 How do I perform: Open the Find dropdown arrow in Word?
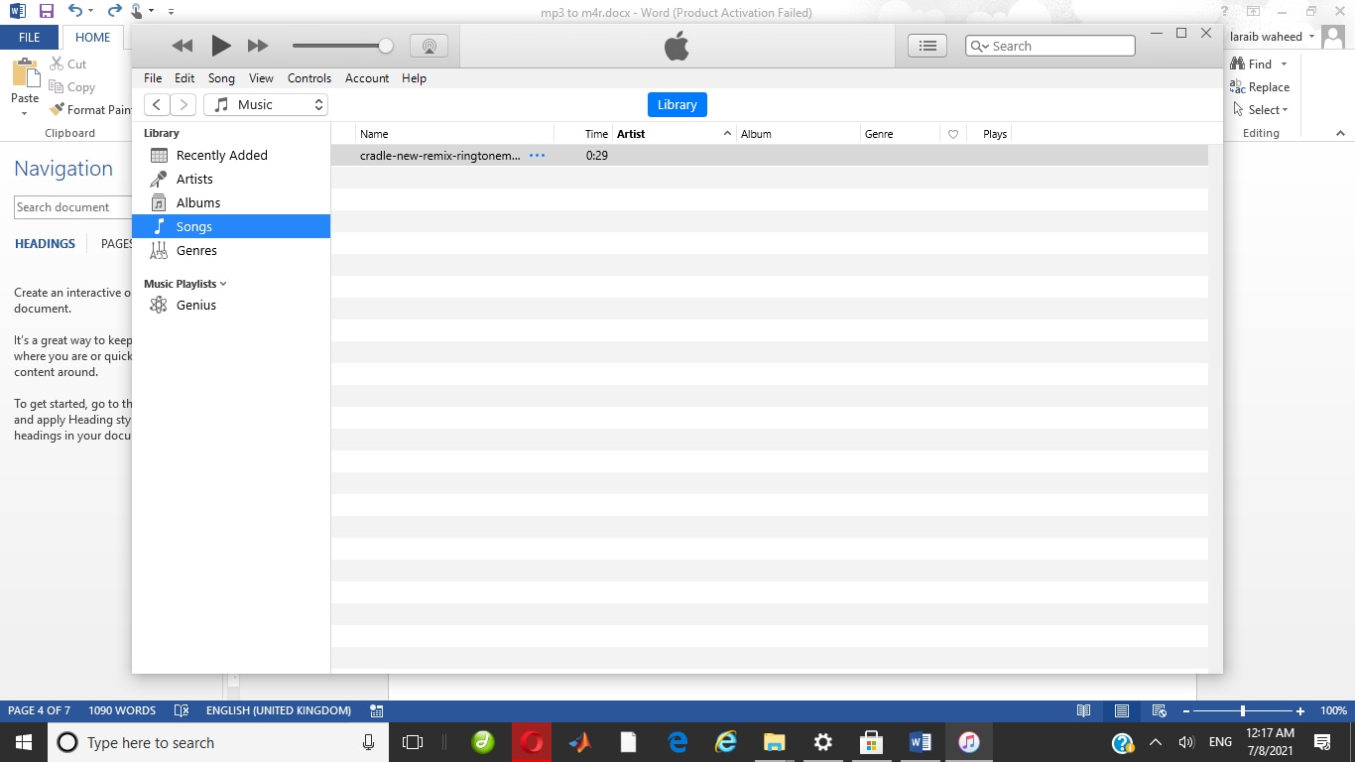pos(1284,64)
